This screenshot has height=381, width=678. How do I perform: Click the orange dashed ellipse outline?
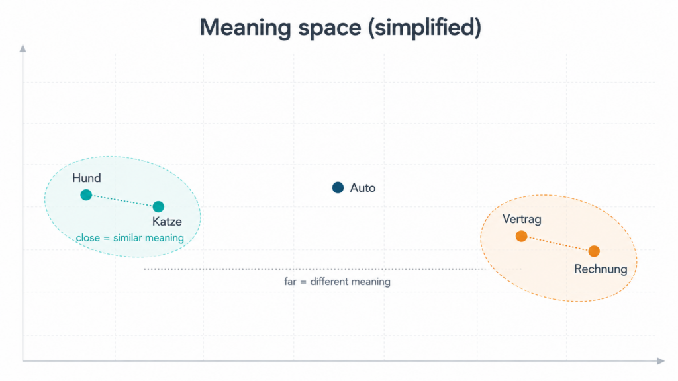click(557, 195)
